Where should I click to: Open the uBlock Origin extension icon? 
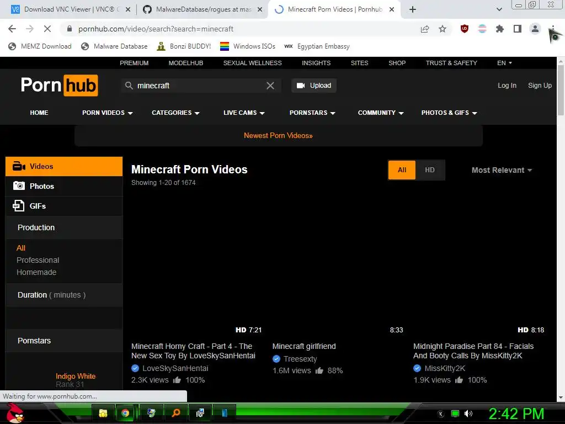click(x=465, y=29)
